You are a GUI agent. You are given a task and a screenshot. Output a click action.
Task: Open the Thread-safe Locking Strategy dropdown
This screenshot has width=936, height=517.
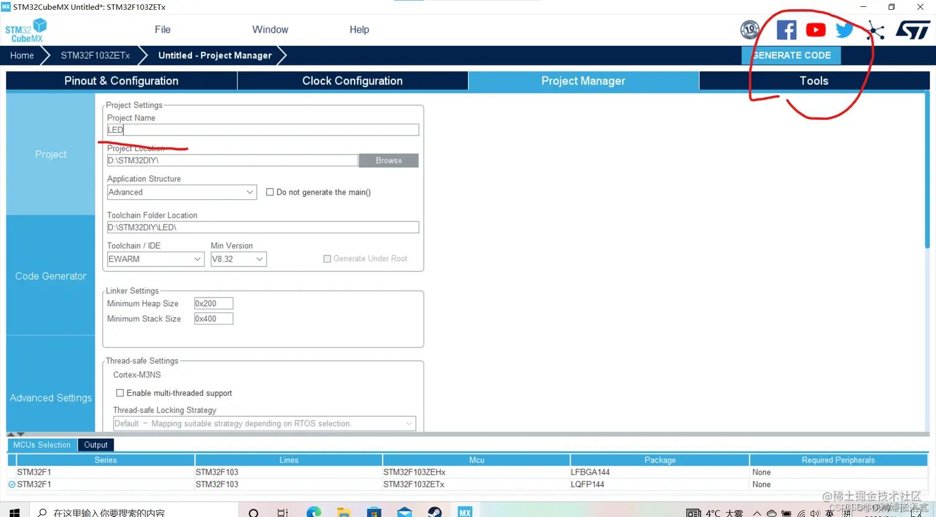coord(264,424)
